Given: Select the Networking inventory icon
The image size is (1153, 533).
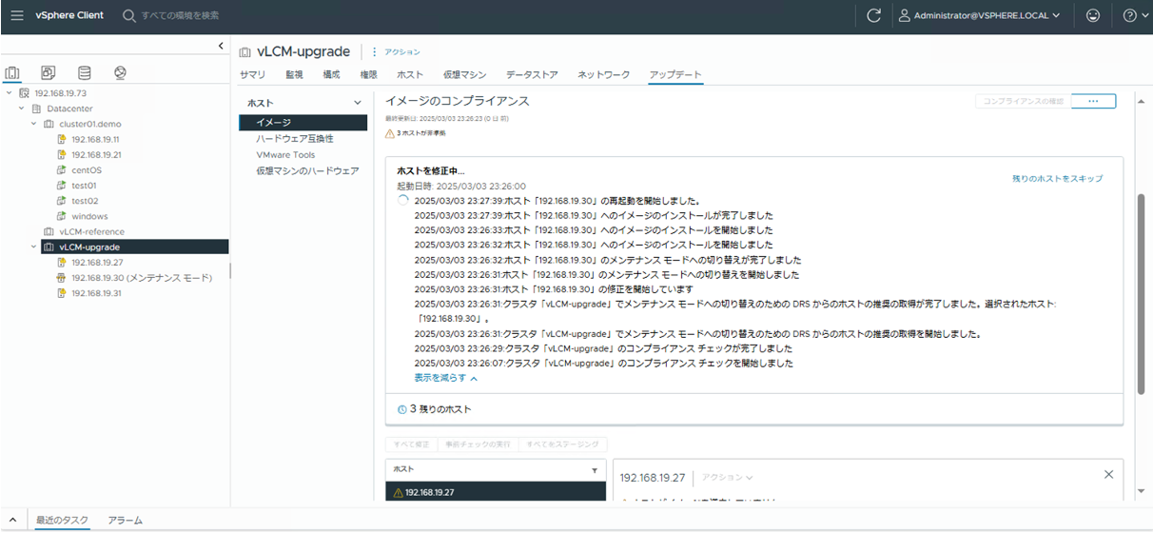Looking at the screenshot, I should pyautogui.click(x=120, y=73).
